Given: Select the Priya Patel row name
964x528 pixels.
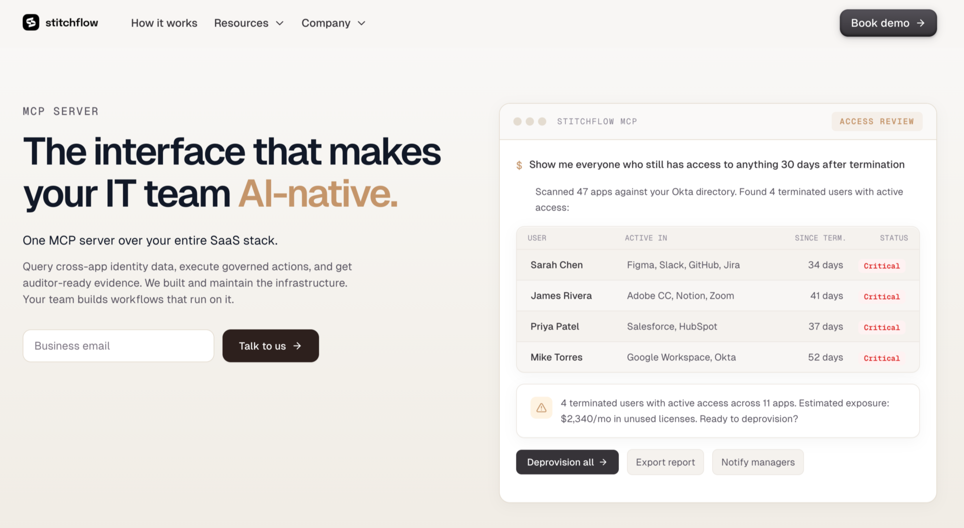Looking at the screenshot, I should tap(555, 326).
